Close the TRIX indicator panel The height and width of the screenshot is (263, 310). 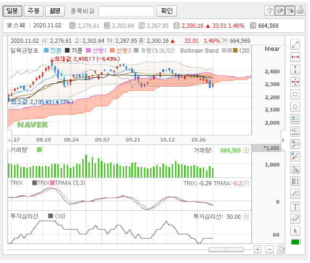(x=246, y=183)
